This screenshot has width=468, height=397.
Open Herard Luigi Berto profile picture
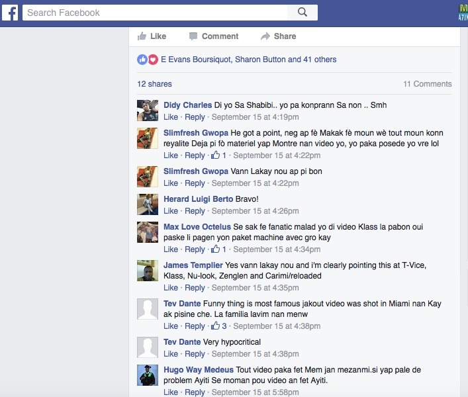point(148,204)
